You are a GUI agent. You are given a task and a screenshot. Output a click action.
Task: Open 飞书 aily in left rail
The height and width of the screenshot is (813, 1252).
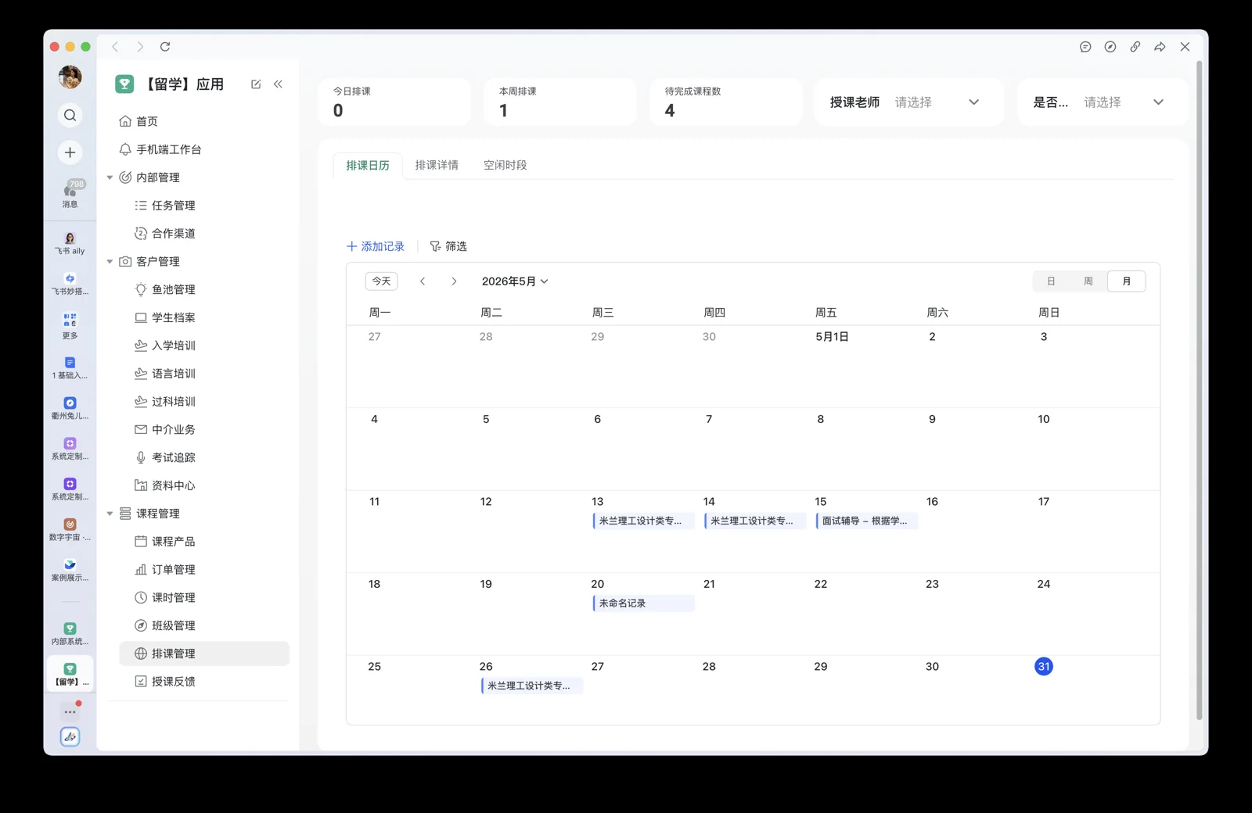pos(70,243)
